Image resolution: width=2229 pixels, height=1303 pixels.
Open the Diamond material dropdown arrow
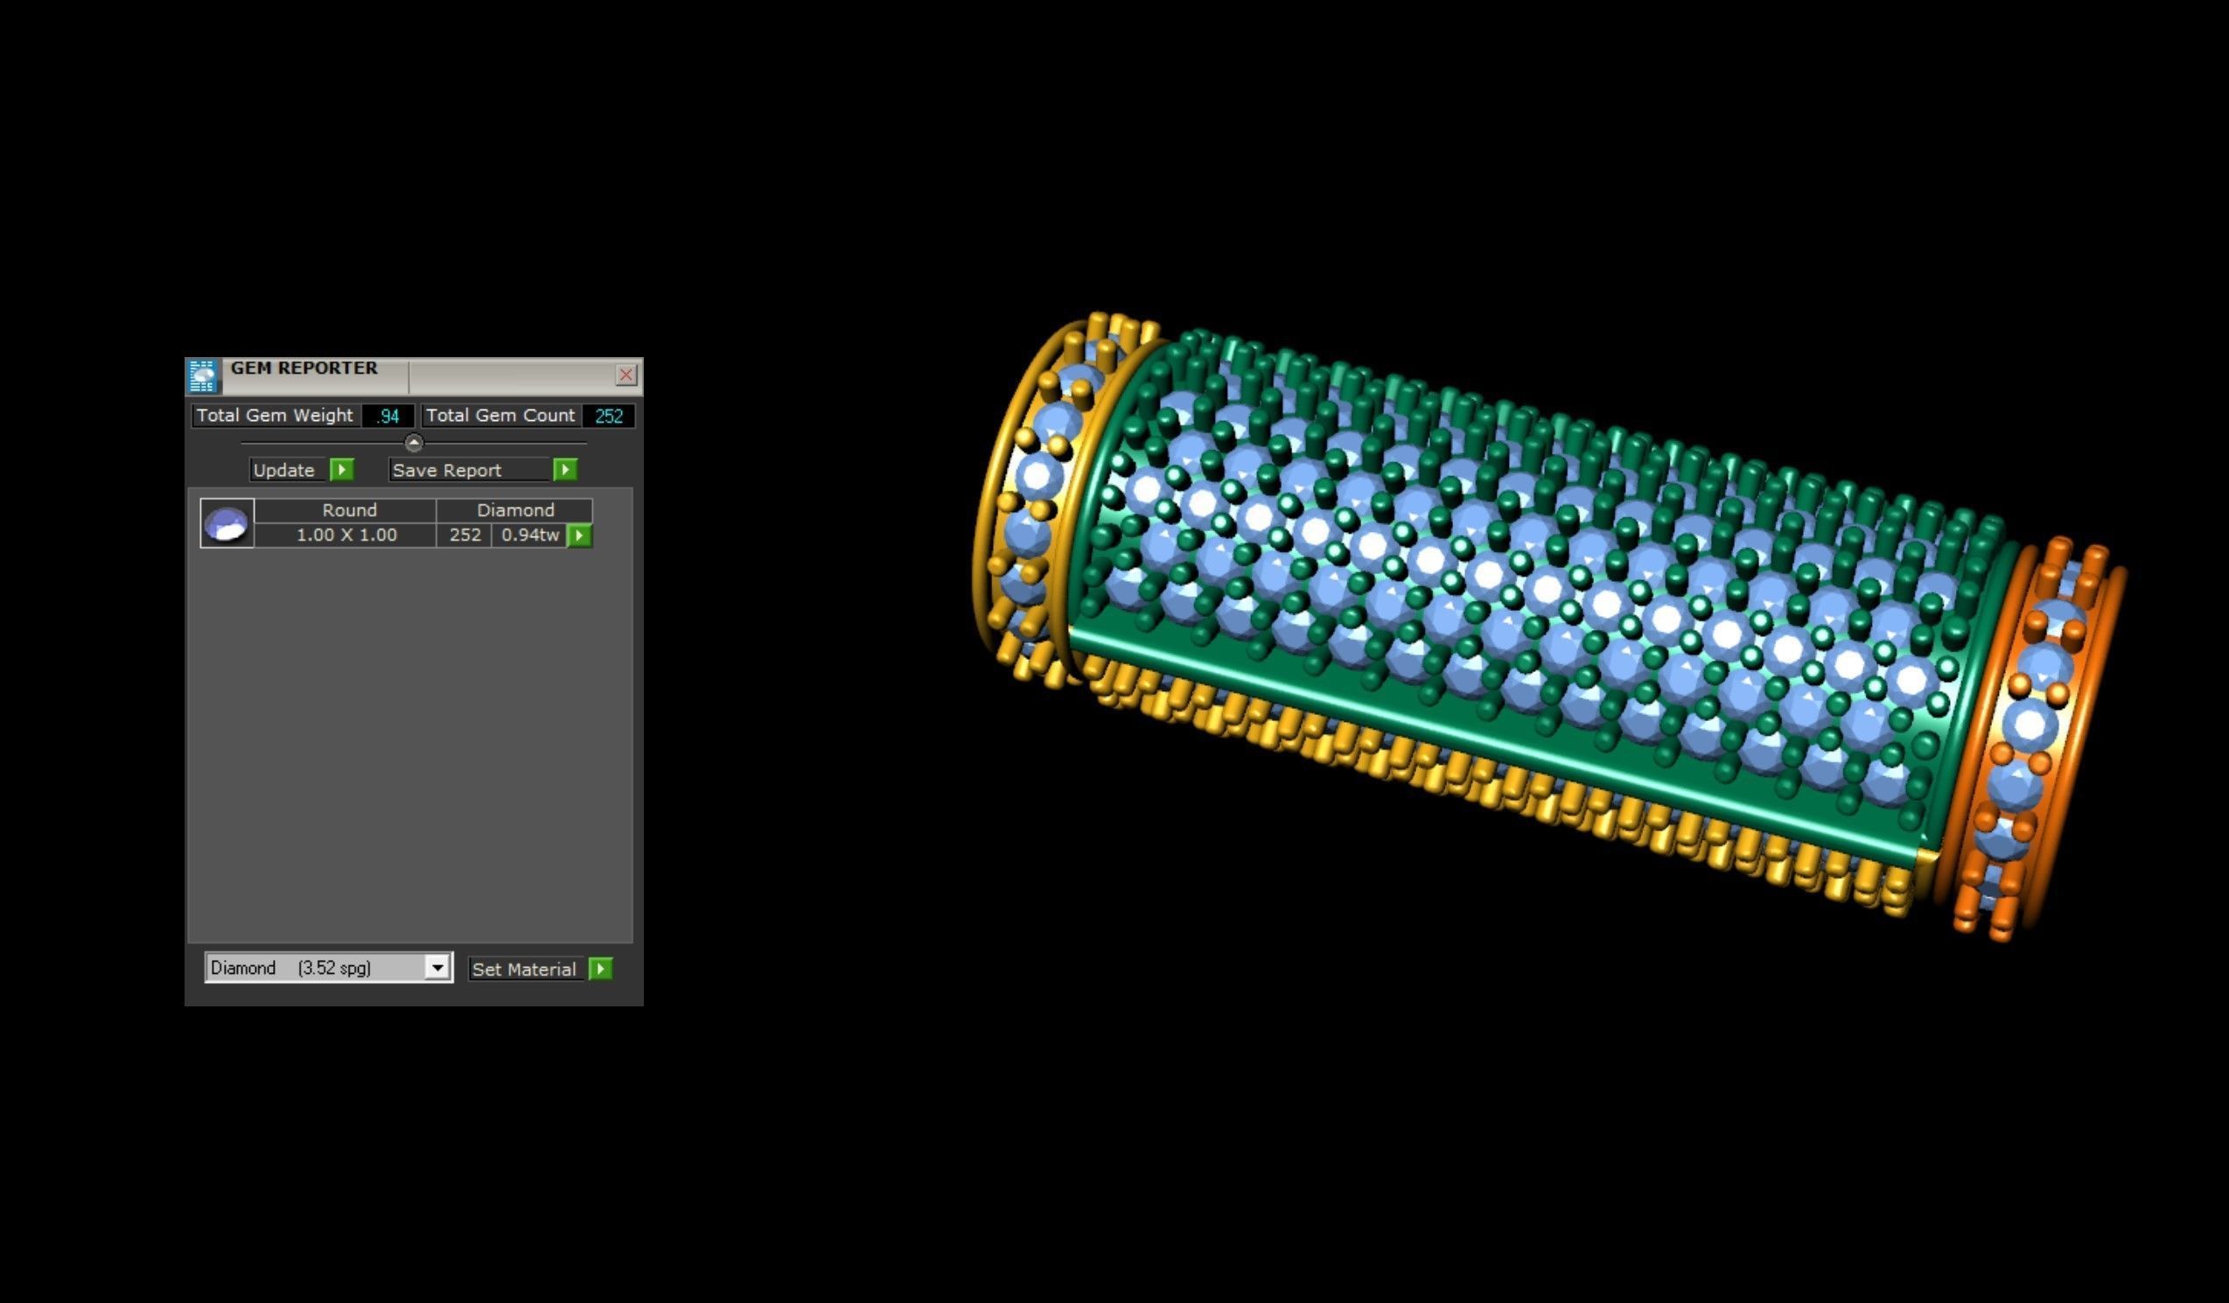pyautogui.click(x=437, y=968)
